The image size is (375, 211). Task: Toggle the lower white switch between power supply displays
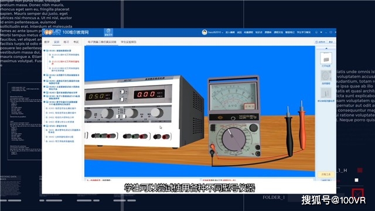click(x=122, y=99)
